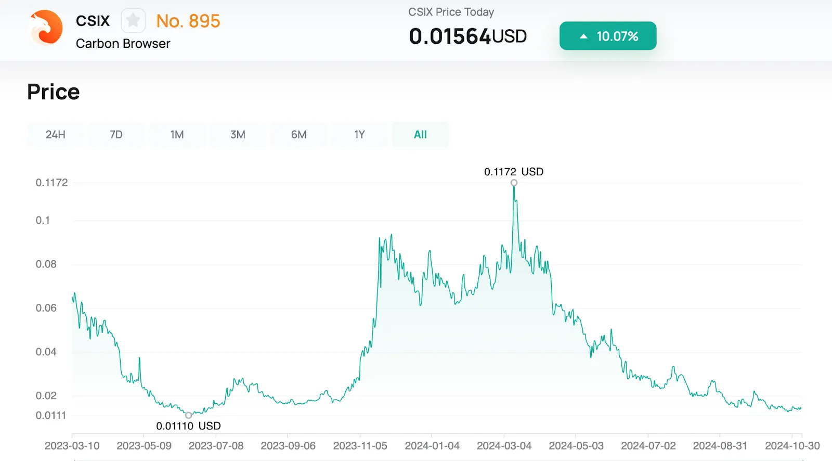The image size is (832, 461).
Task: Click the 2024-10-30 date label
Action: point(792,446)
